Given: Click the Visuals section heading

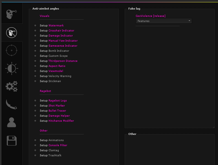Looking at the screenshot, I should pyautogui.click(x=45, y=16).
